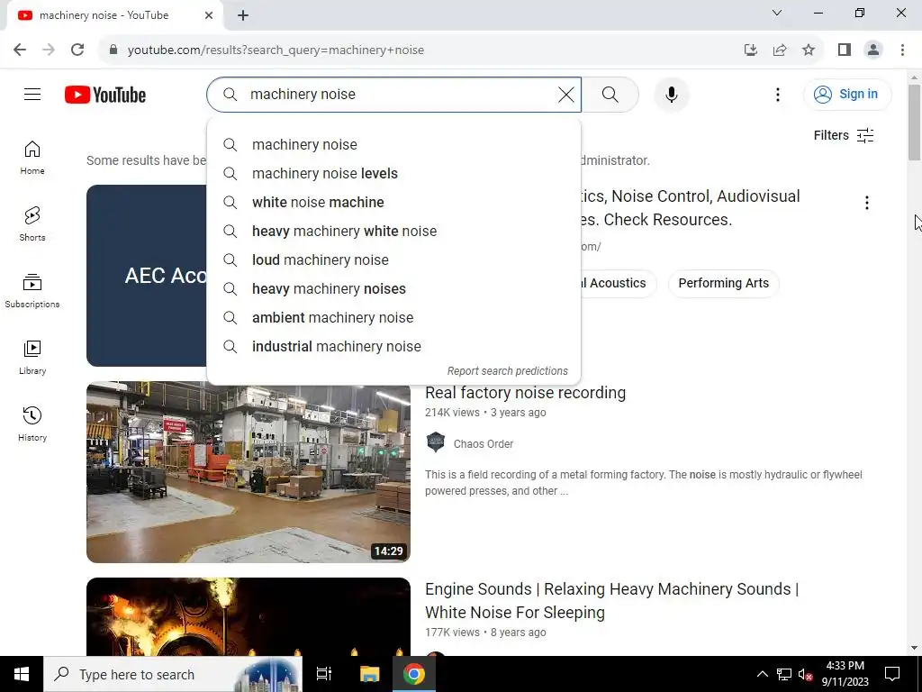Open the Engine Sounds video thumbnail
This screenshot has height=692, width=922.
click(249, 616)
